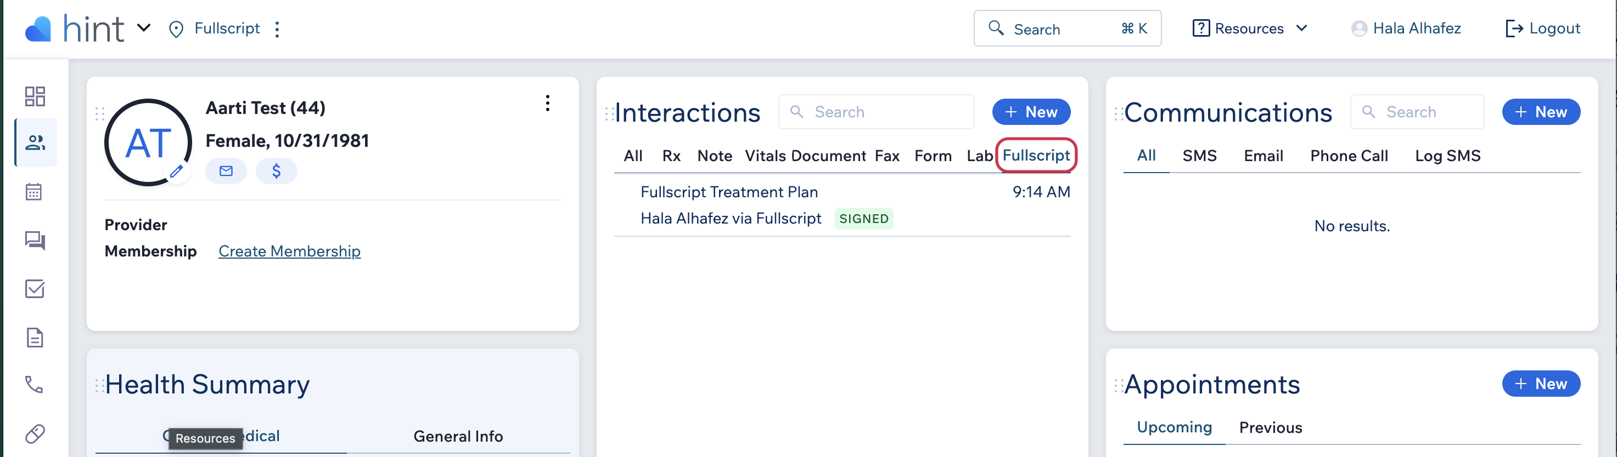Open the documents sidebar icon
This screenshot has height=457, width=1617.
(x=35, y=337)
